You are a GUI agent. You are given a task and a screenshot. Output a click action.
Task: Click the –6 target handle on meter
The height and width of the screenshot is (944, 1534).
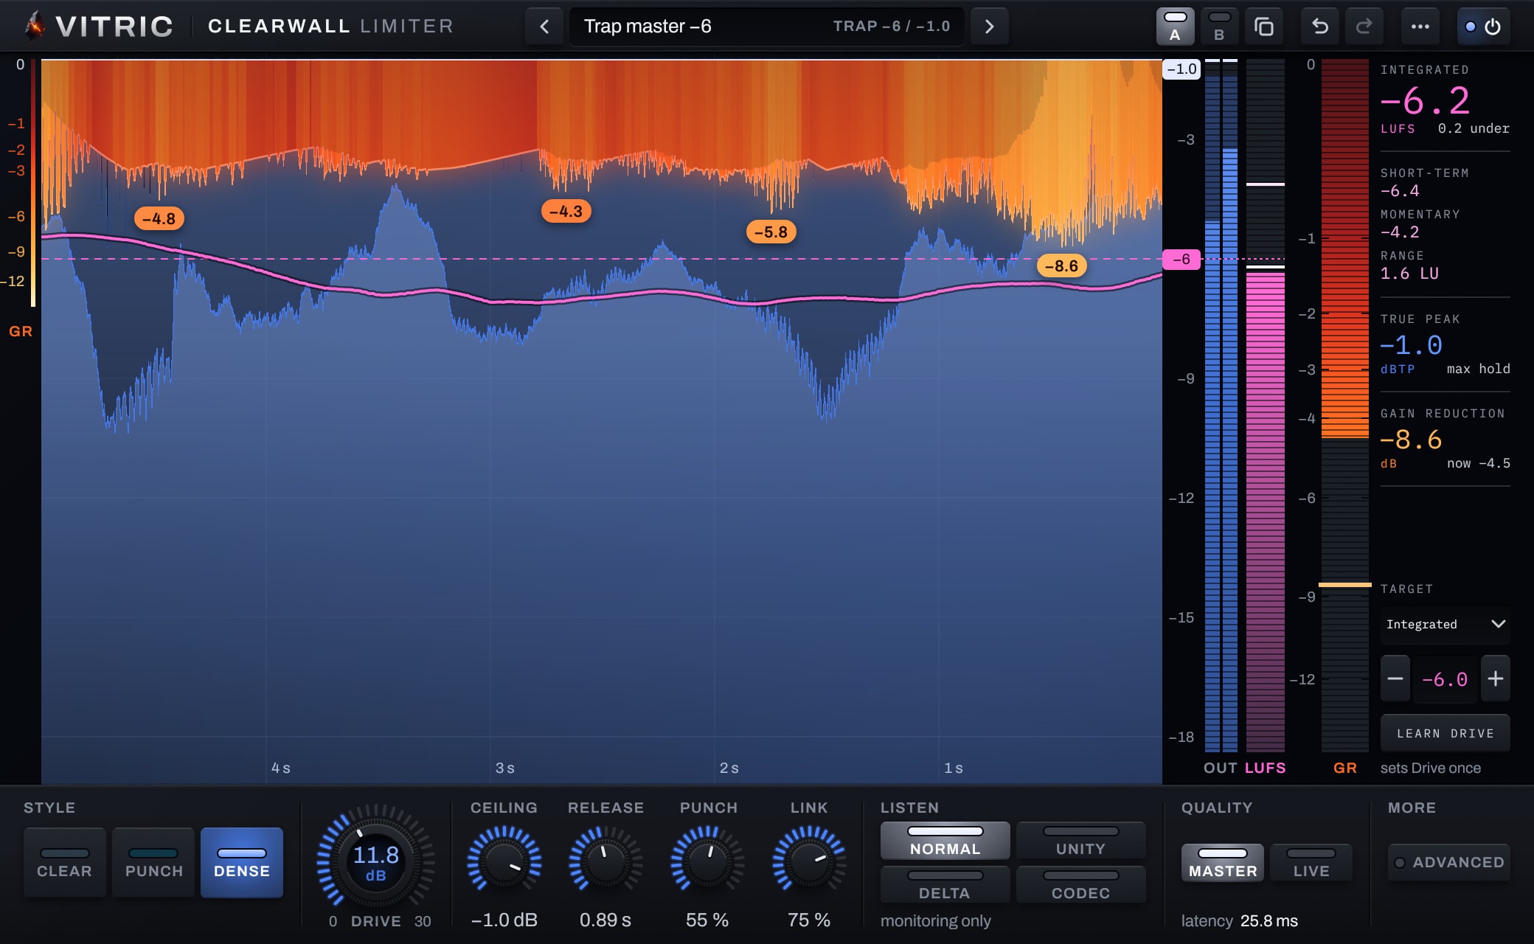pyautogui.click(x=1181, y=259)
